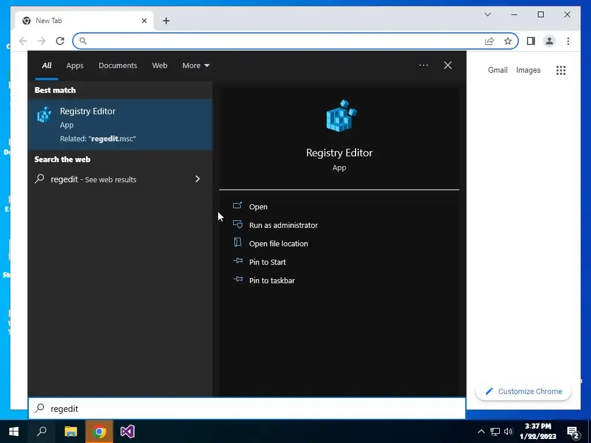Expand the More filter dropdown
Image resolution: width=591 pixels, height=443 pixels.
tap(196, 65)
